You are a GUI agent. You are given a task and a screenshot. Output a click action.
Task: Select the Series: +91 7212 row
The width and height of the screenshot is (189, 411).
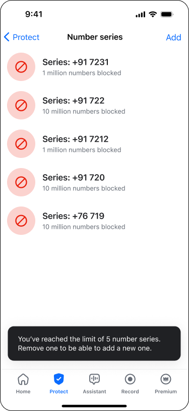click(95, 144)
